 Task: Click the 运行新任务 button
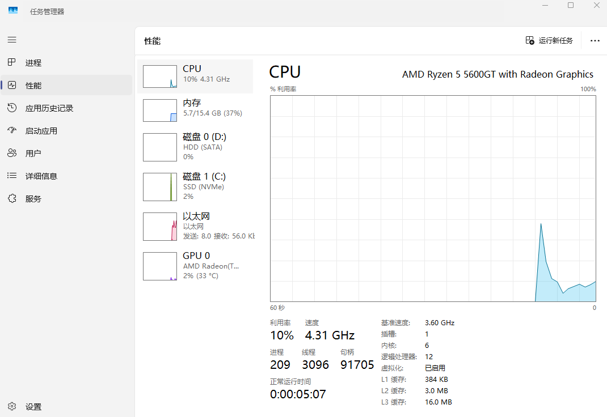(x=549, y=41)
